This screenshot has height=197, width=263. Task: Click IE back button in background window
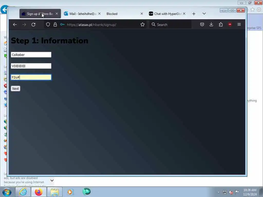coord(4,10)
